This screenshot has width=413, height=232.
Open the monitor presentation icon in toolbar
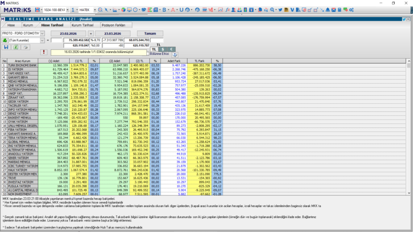pos(129,10)
